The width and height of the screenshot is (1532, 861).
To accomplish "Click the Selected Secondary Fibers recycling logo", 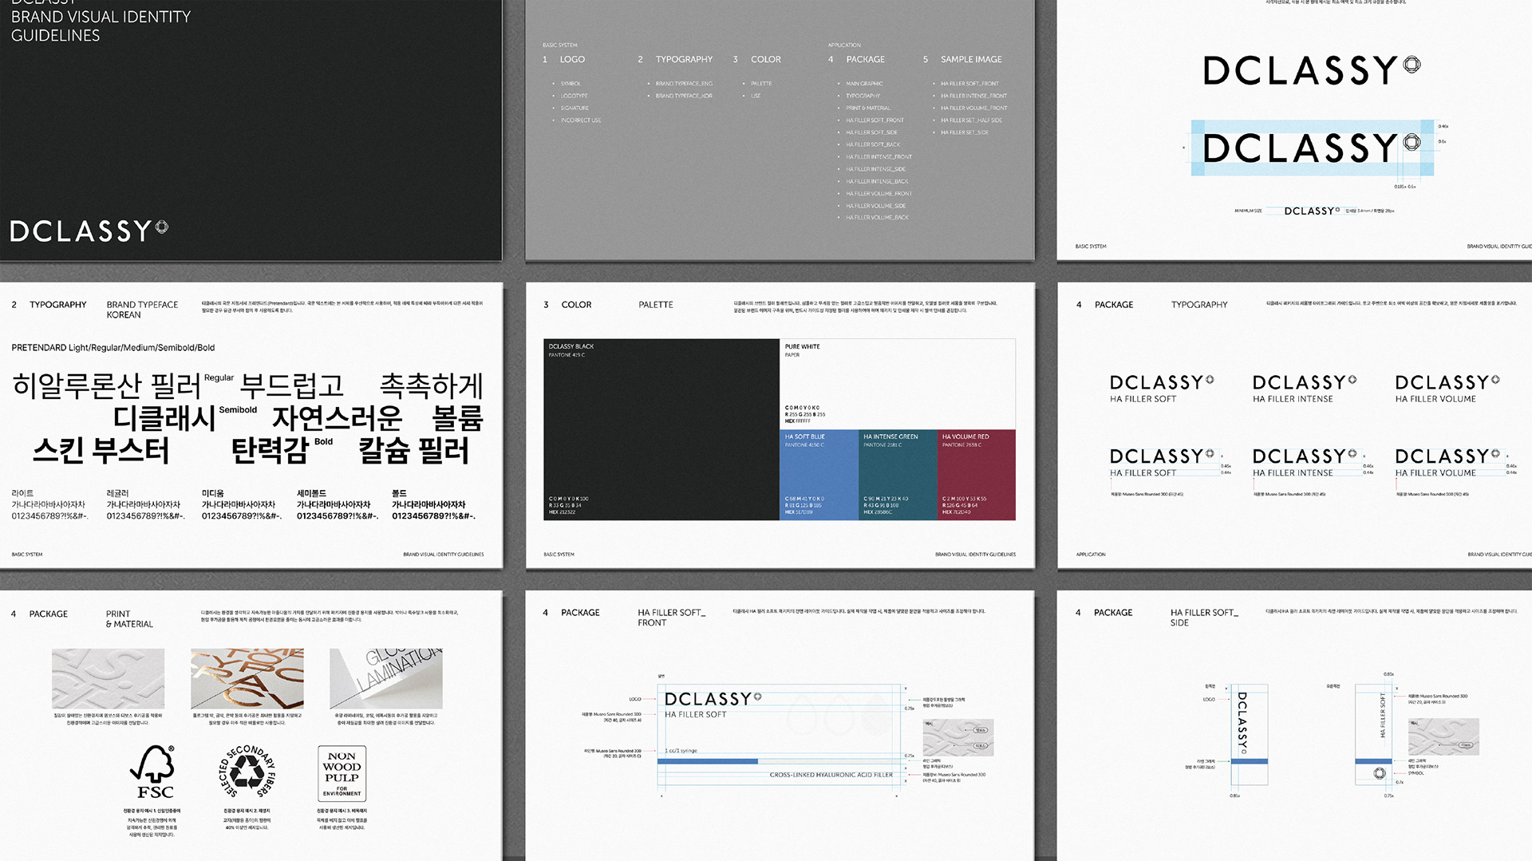I will click(247, 772).
